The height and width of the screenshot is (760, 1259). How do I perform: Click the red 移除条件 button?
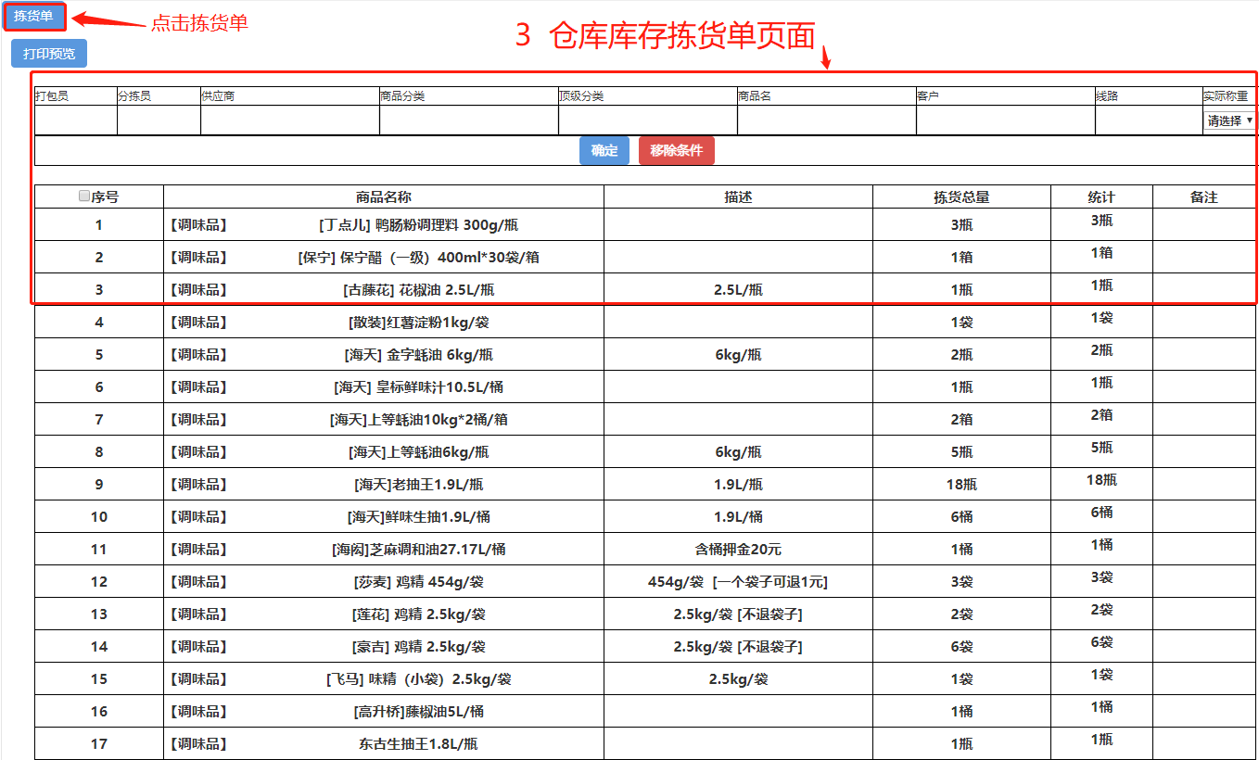point(676,150)
